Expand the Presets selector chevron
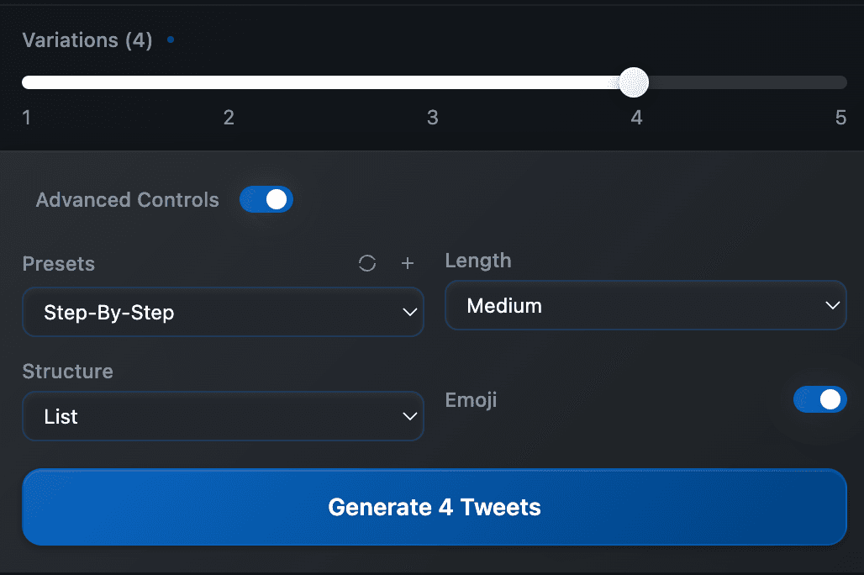 pos(410,312)
